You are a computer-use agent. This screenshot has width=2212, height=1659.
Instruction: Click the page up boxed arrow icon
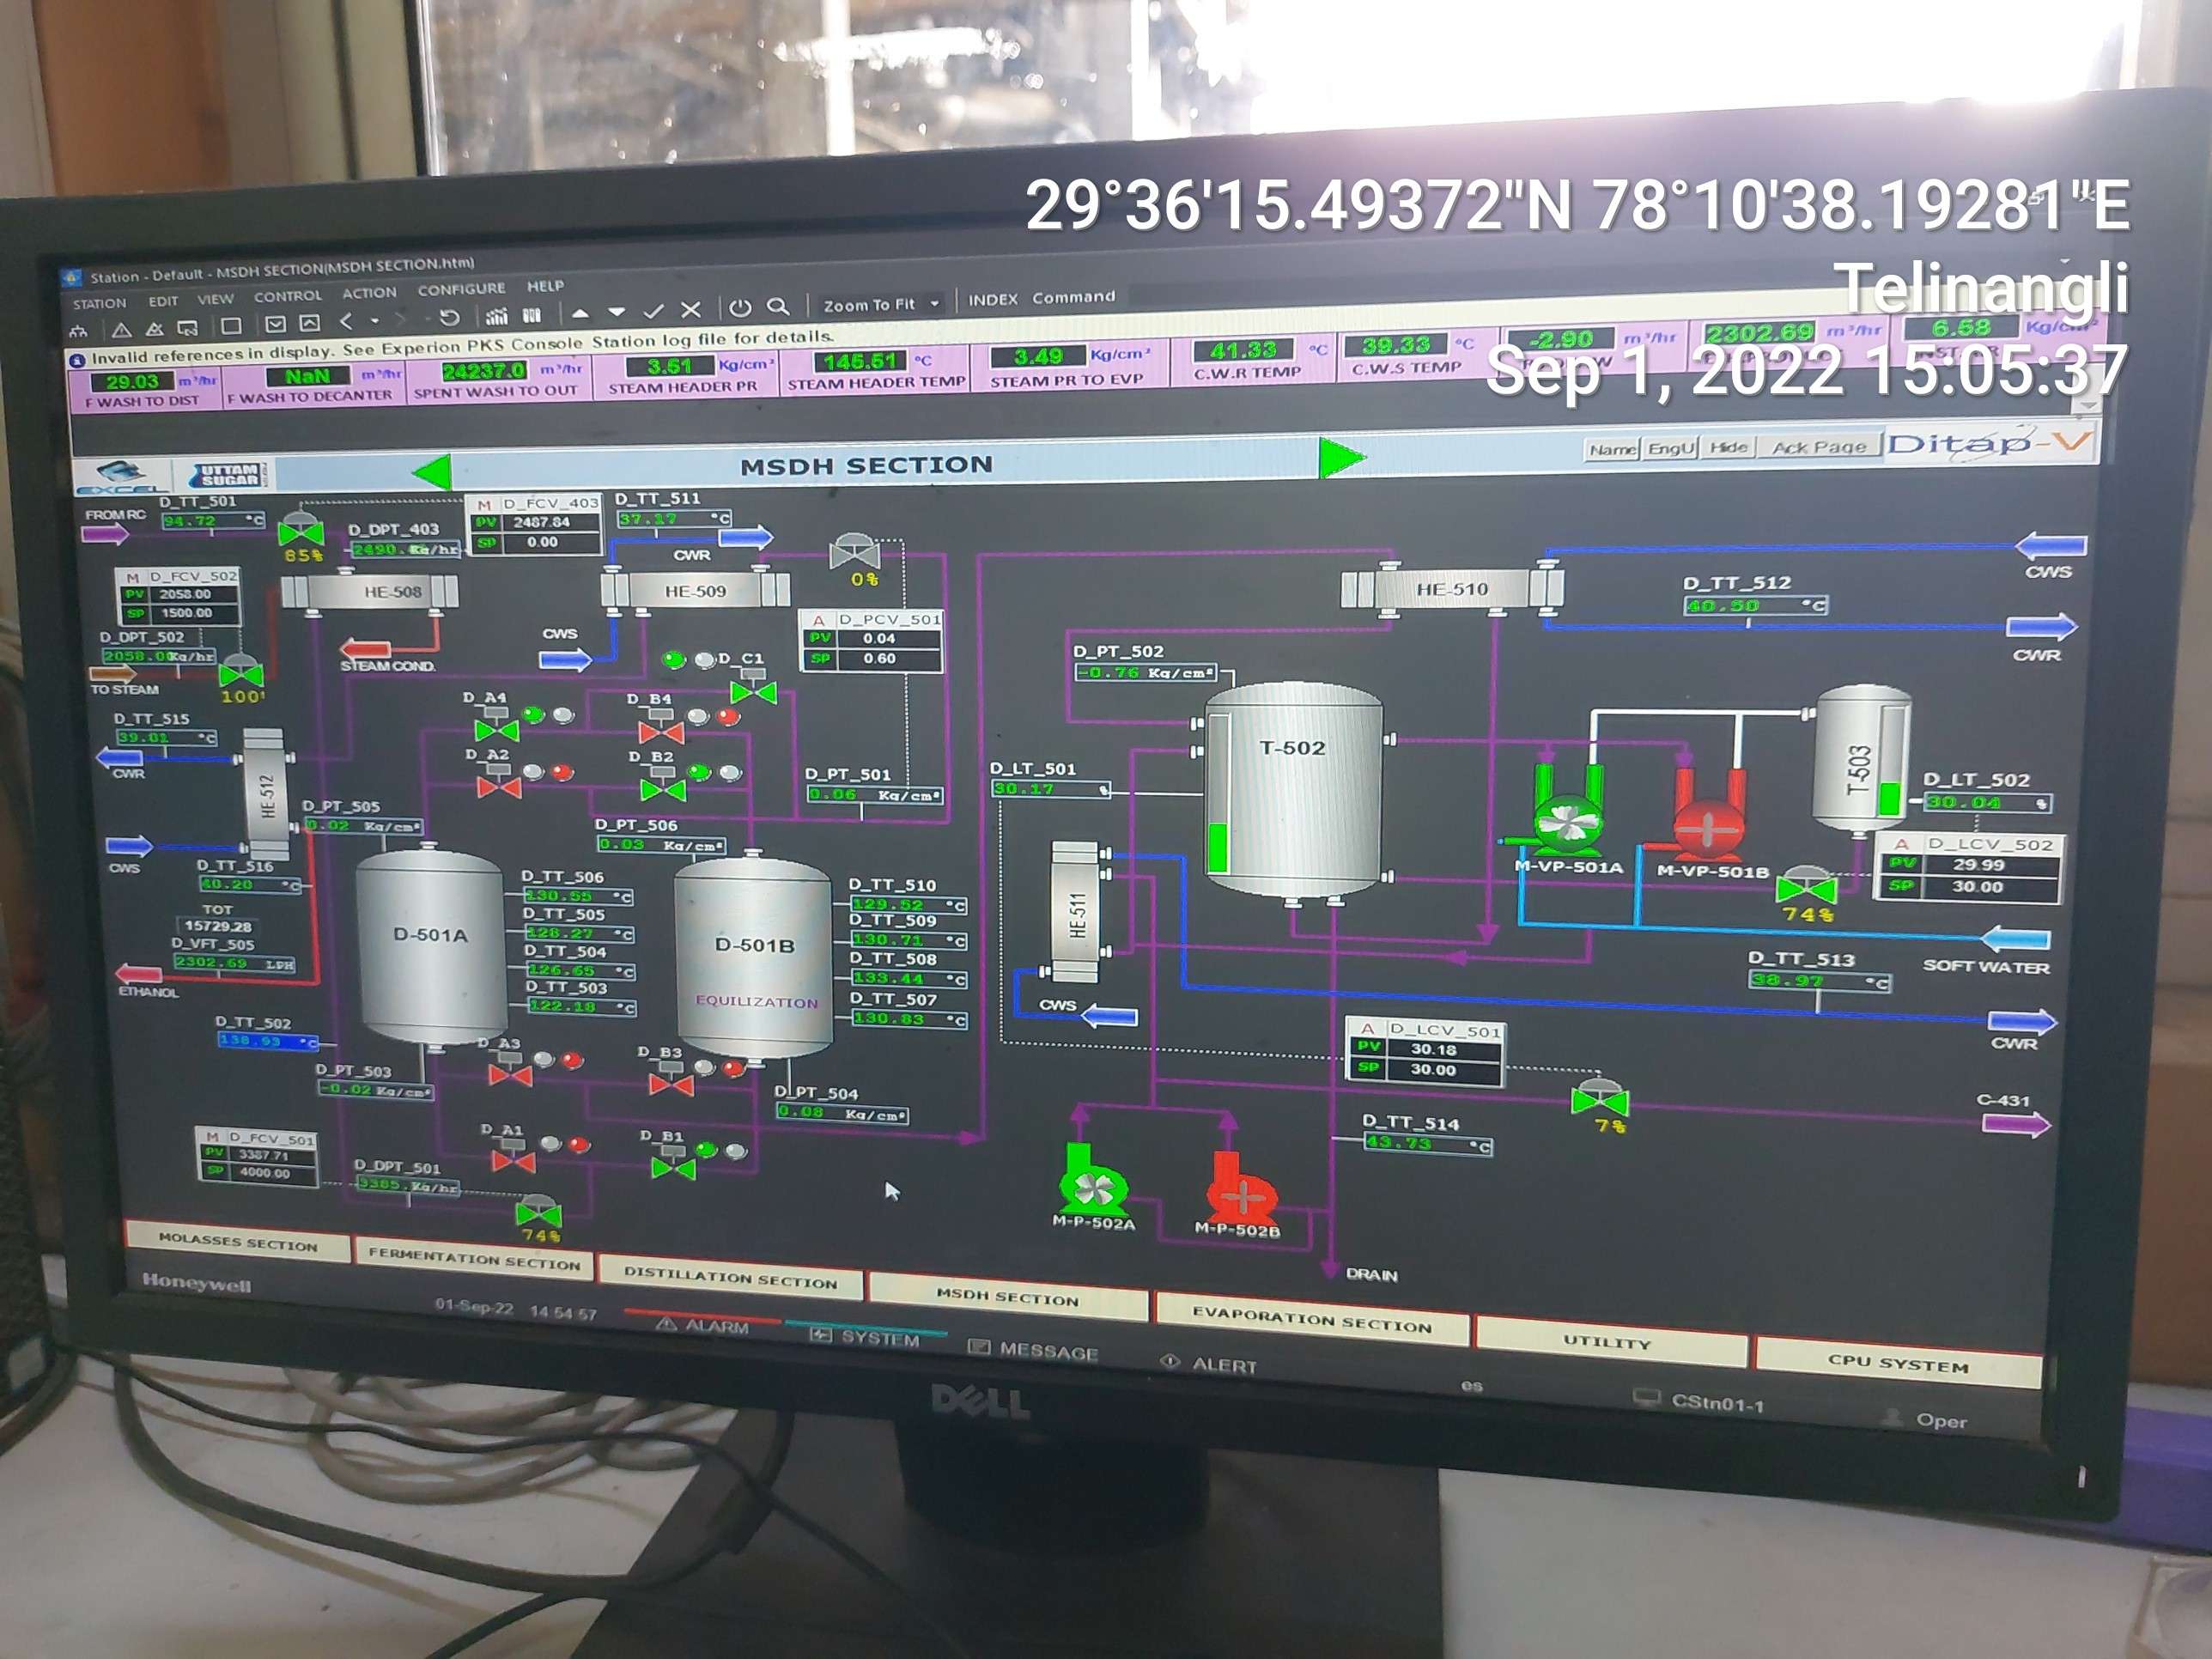pos(310,323)
